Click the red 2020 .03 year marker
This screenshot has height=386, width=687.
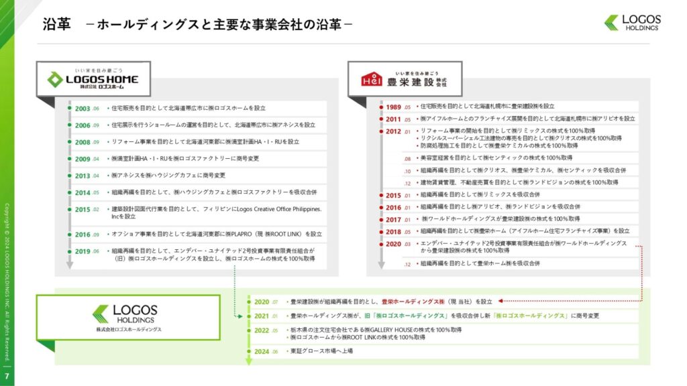398,244
